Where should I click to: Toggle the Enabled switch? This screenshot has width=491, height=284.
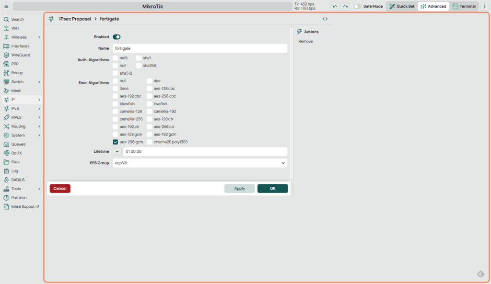point(117,37)
